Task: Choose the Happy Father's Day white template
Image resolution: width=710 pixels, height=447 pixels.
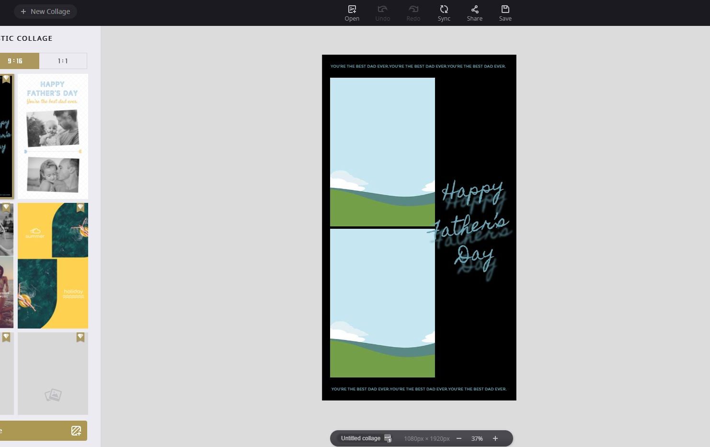Action: (53, 136)
